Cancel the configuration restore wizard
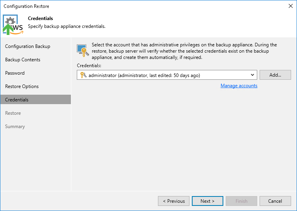The image size is (297, 211). coord(275,201)
